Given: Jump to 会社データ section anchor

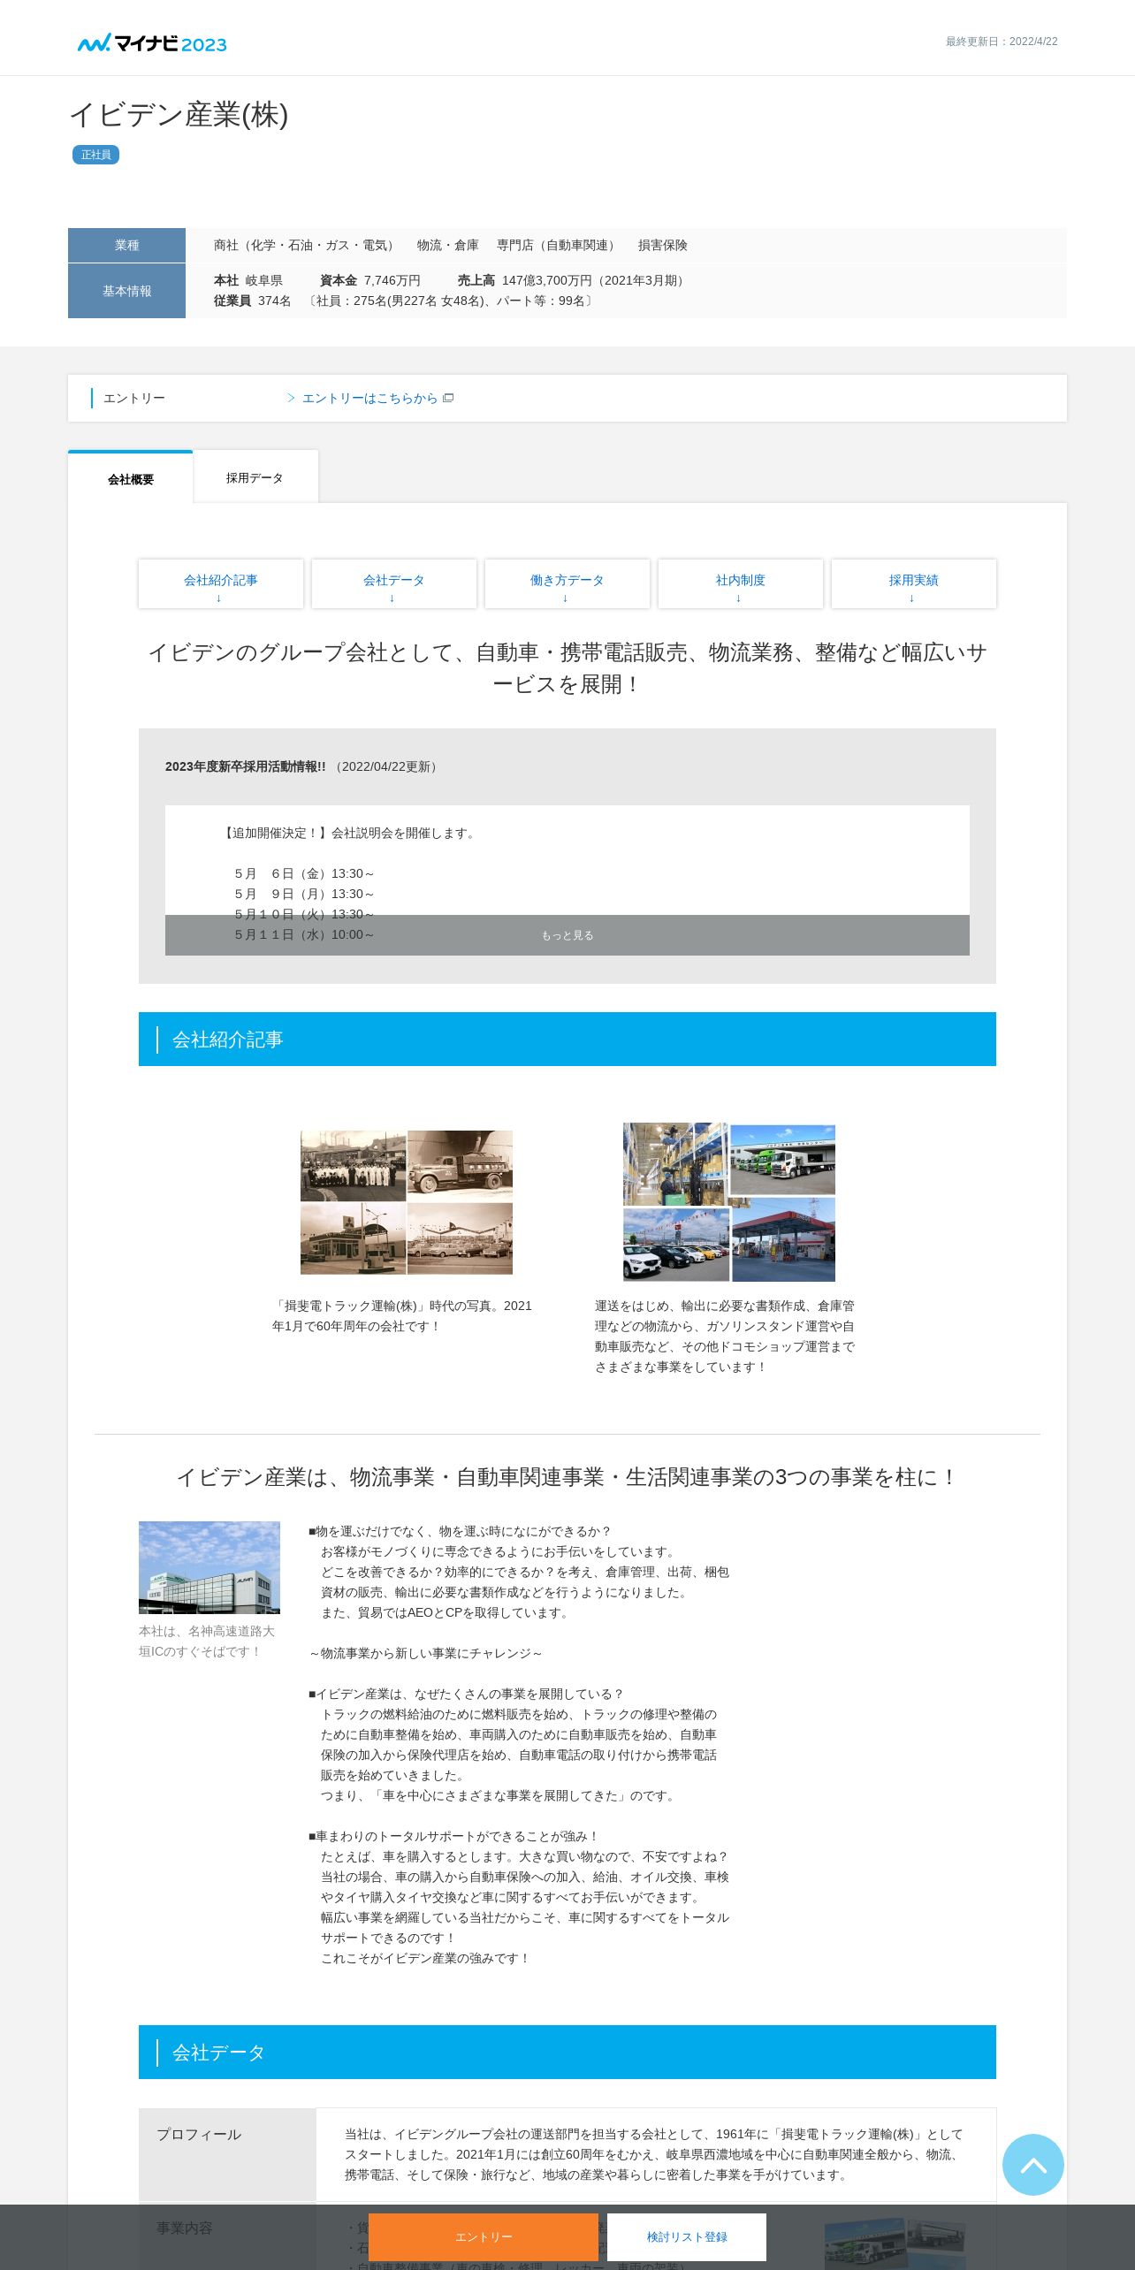Looking at the screenshot, I should (394, 583).
